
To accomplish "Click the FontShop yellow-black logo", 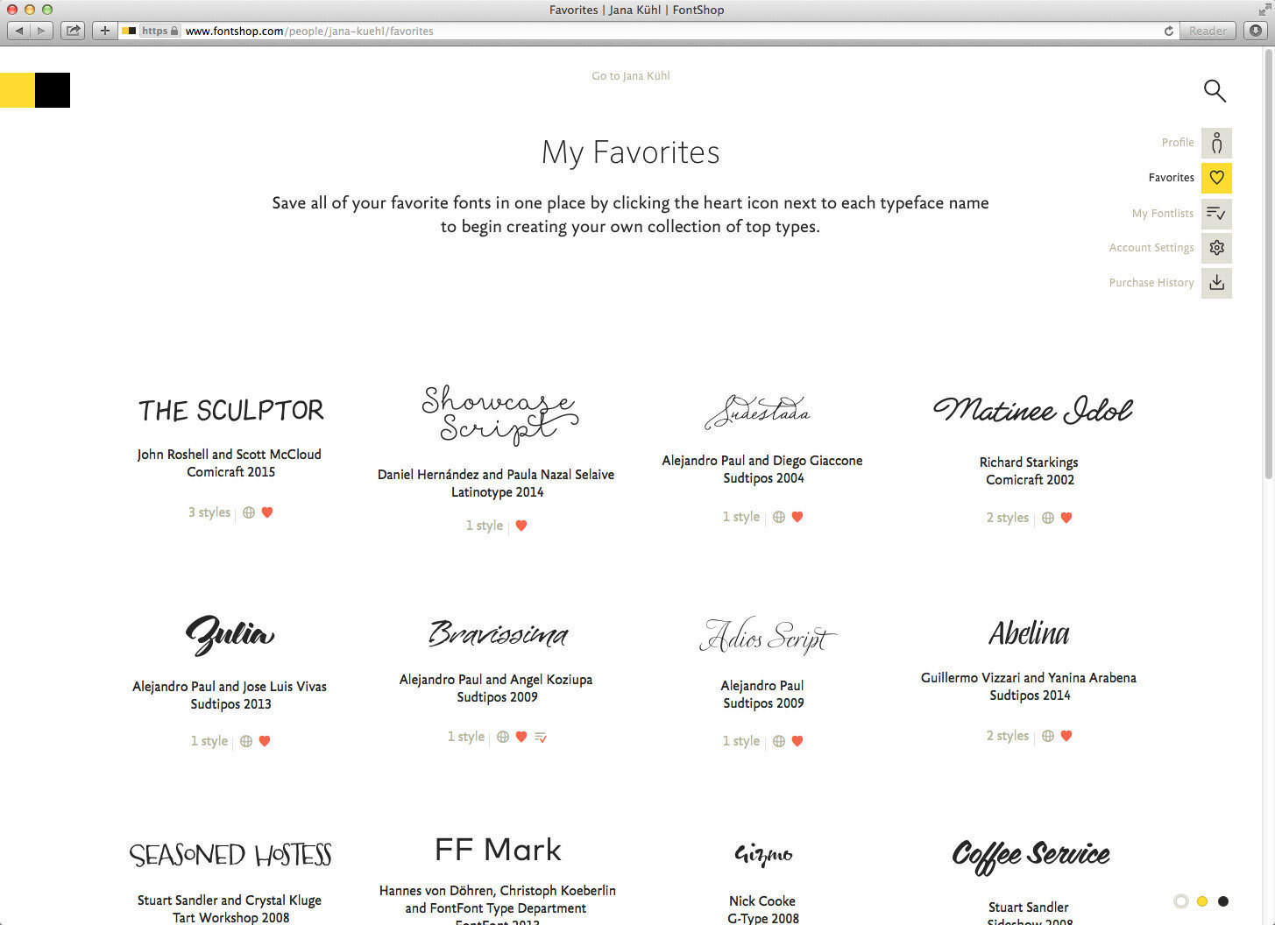I will [x=35, y=90].
